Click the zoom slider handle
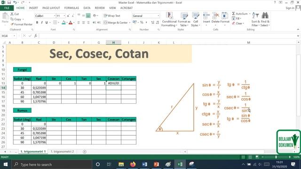Screen dimensions: 301x169 276,157
